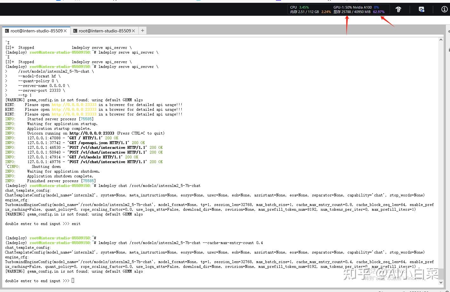
Task: Open the image viewer icon in top bar
Action: pos(421,10)
